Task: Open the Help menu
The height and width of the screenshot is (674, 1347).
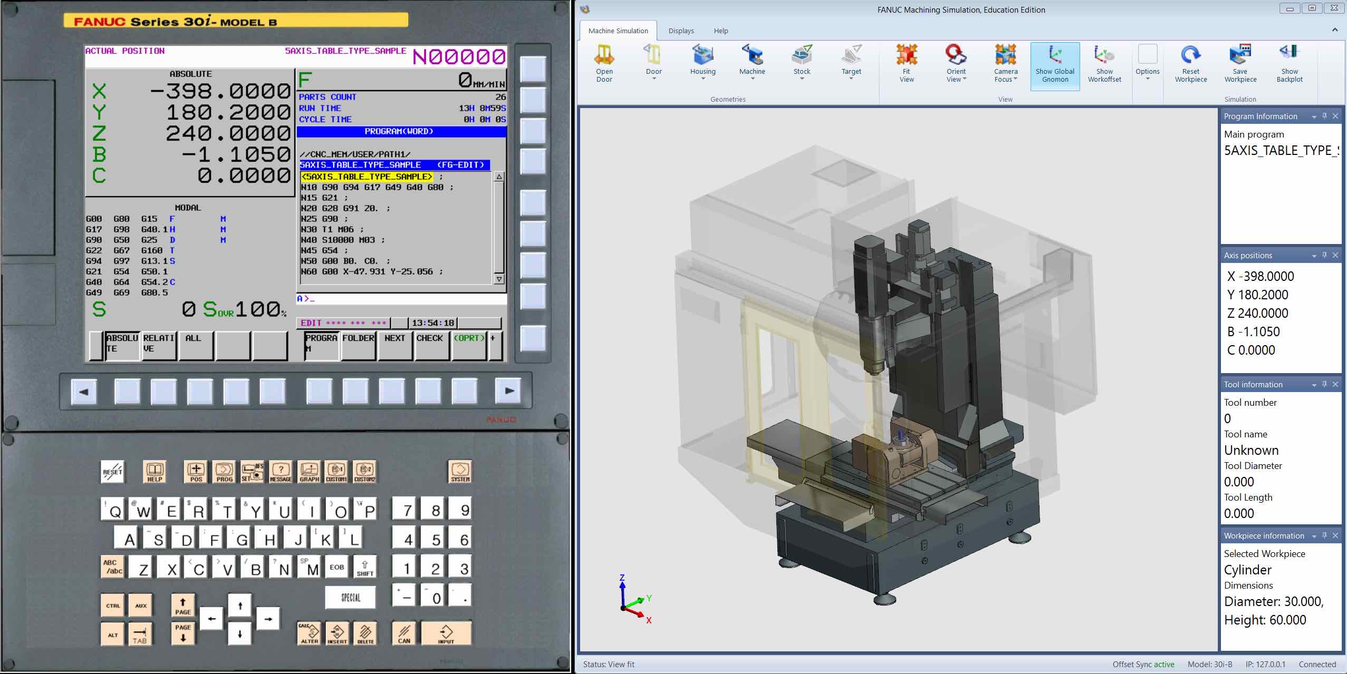Action: (720, 31)
